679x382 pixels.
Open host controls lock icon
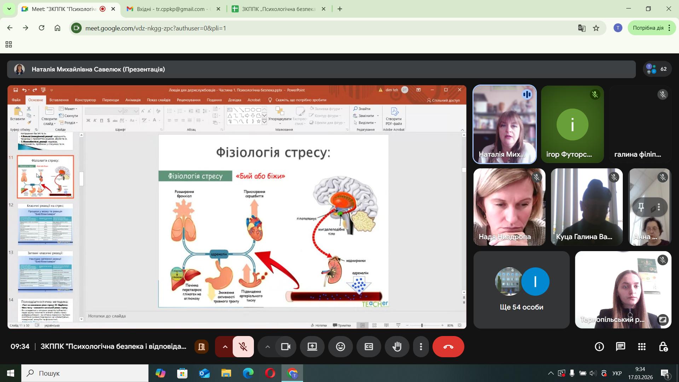click(663, 347)
